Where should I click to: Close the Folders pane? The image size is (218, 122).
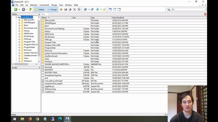(x=39, y=14)
